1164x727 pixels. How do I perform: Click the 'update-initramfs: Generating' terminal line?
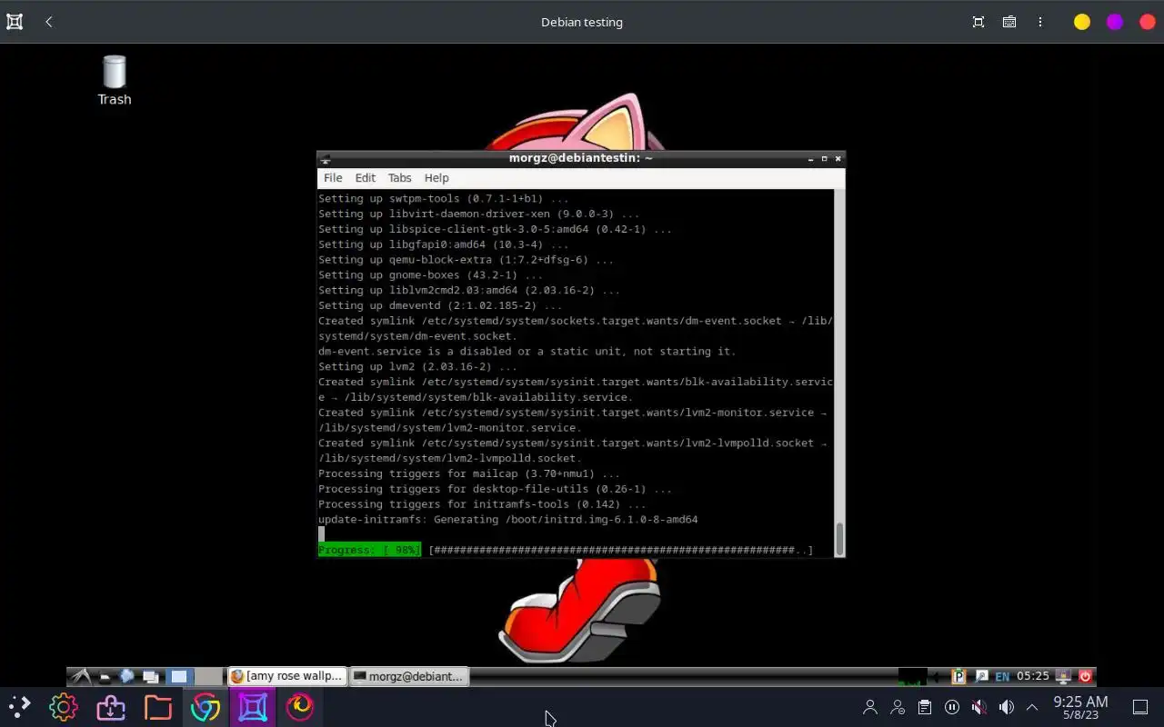click(x=508, y=520)
